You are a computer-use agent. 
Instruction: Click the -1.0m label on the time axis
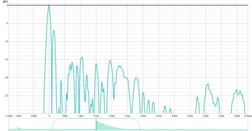click(18, 116)
